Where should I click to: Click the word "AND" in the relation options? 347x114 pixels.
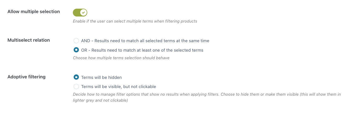click(x=85, y=41)
